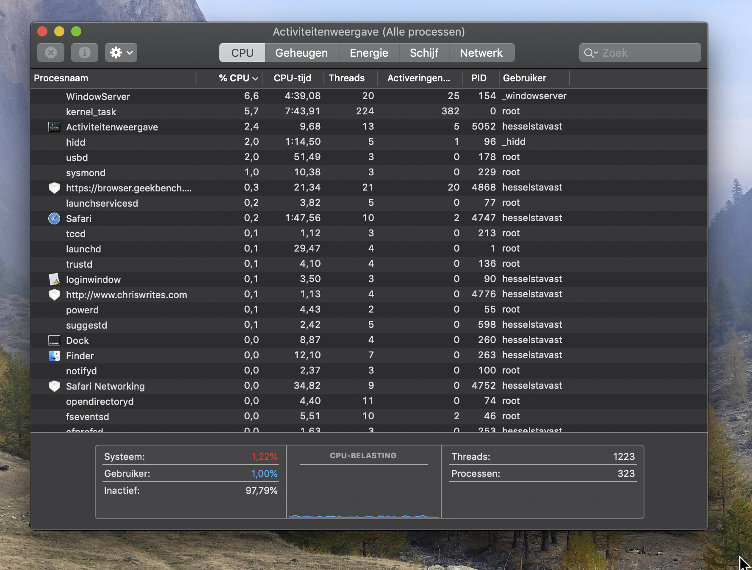The width and height of the screenshot is (752, 570).
Task: Select the trustd process row
Action: 369,264
